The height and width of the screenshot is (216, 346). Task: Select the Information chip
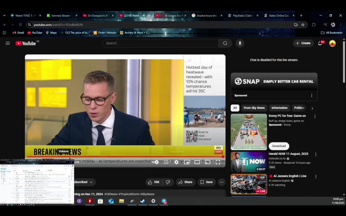click(279, 108)
